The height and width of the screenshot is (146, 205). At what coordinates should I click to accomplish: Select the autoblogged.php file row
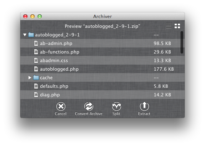pyautogui.click(x=102, y=69)
